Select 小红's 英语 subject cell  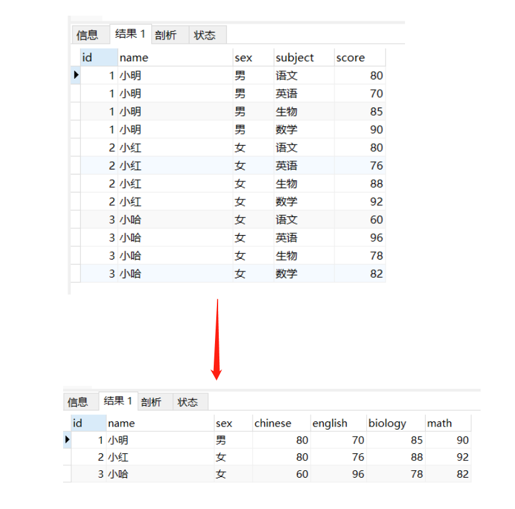pos(304,165)
